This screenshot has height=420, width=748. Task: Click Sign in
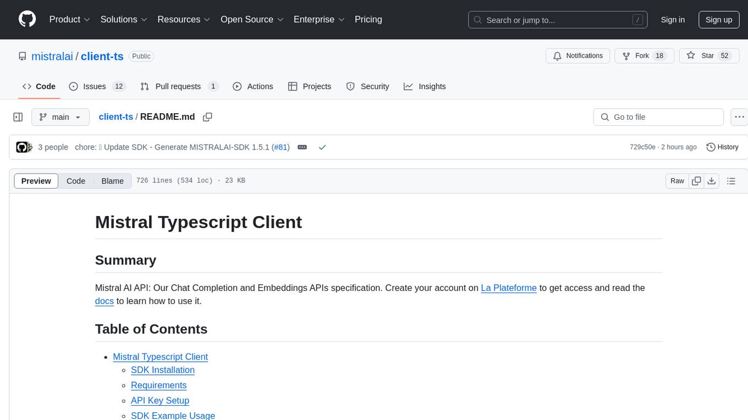(x=673, y=20)
